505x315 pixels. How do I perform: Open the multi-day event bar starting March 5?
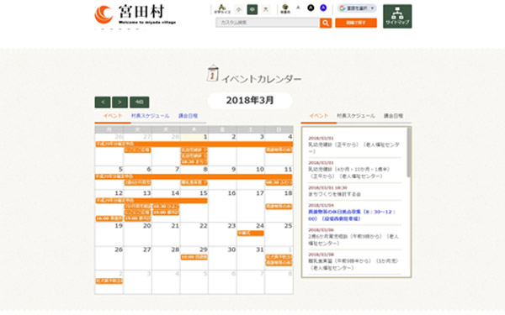click(194, 176)
